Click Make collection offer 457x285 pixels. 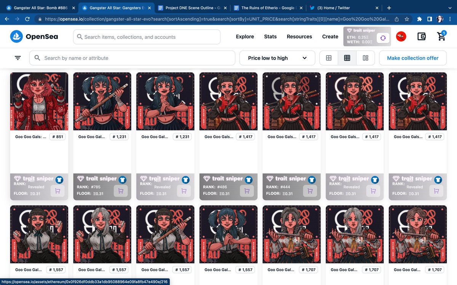coord(413,58)
